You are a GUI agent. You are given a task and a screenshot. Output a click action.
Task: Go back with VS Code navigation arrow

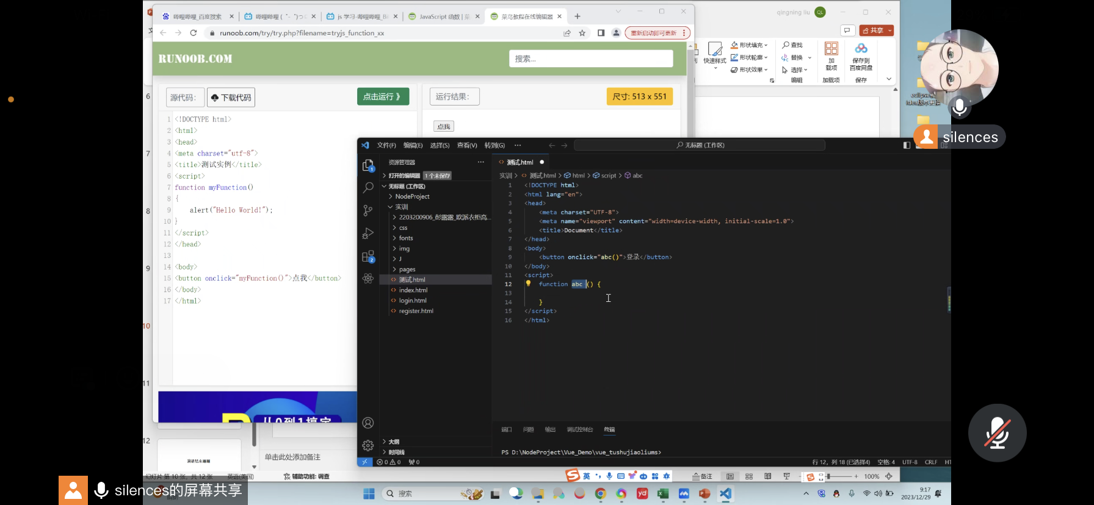tap(552, 145)
